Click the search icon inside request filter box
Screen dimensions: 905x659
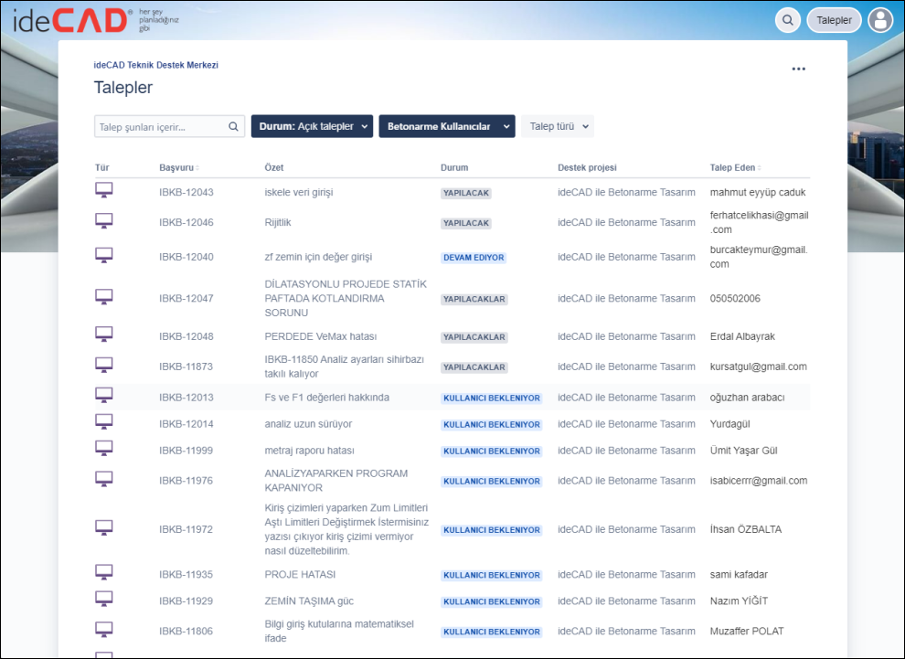(233, 127)
